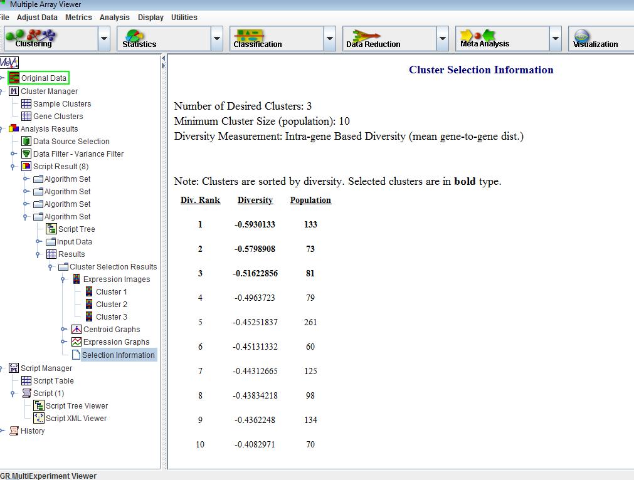Open the Adjust Data menu
The width and height of the screenshot is (634, 480).
click(37, 18)
